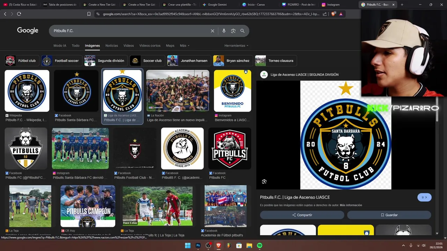The image size is (447, 251).
Task: Filter by Soccer club chip
Action: point(147,61)
